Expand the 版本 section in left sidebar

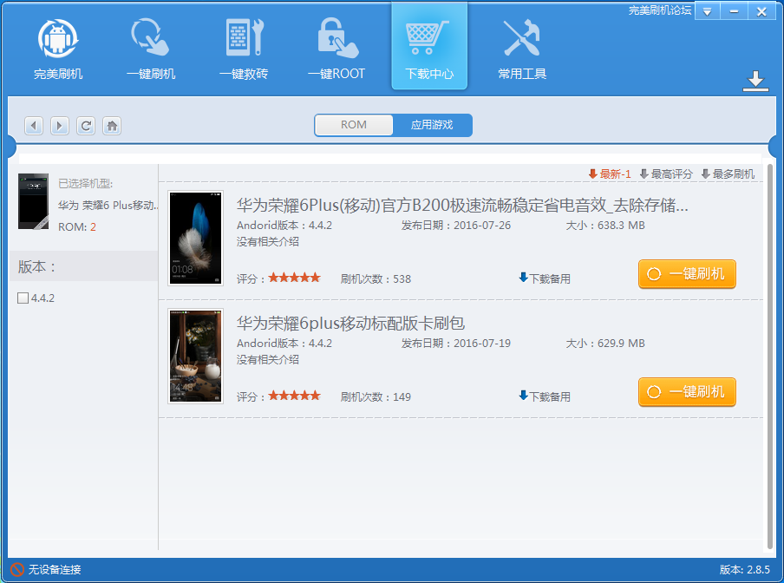pyautogui.click(x=31, y=266)
